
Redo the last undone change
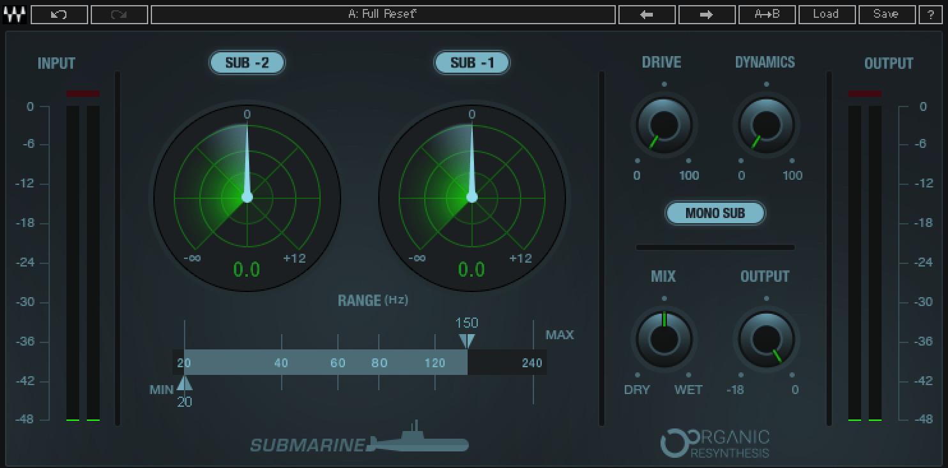(119, 14)
